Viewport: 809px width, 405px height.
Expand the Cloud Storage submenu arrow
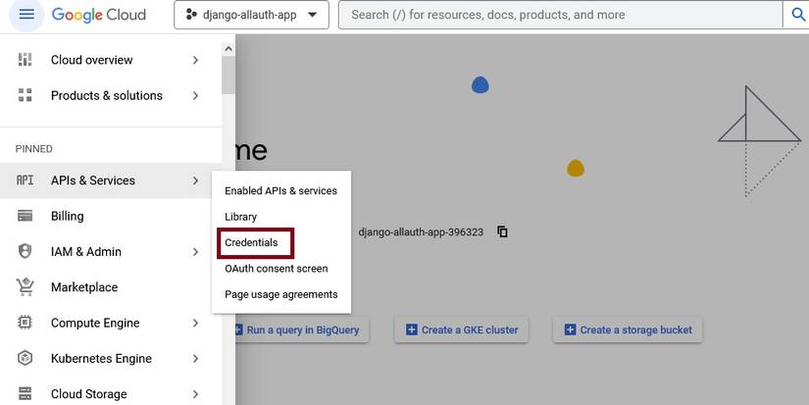(195, 394)
